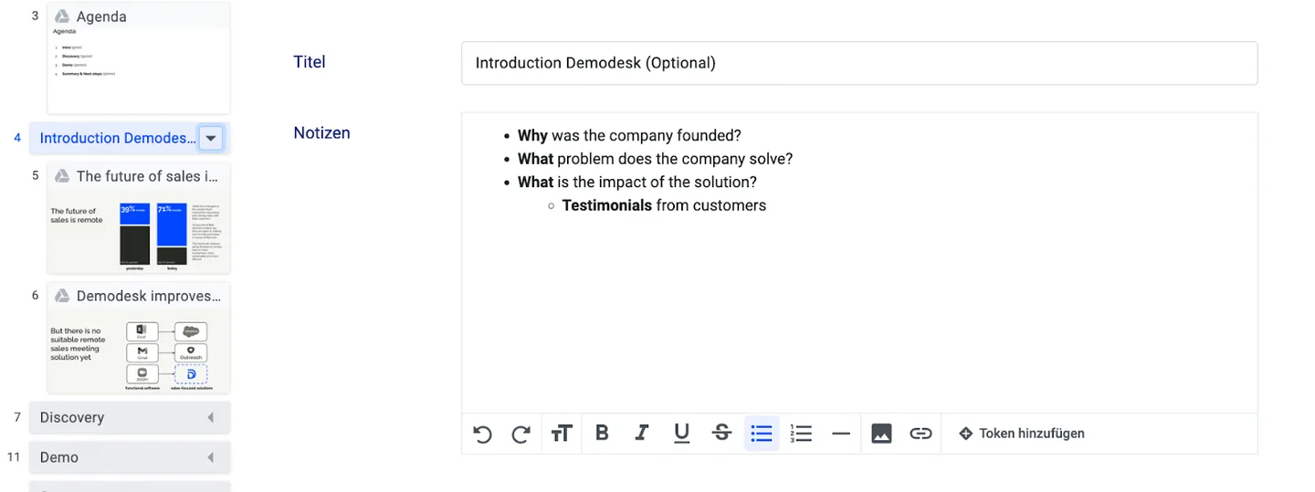
Task: Toggle the bulleted list button
Action: [762, 434]
